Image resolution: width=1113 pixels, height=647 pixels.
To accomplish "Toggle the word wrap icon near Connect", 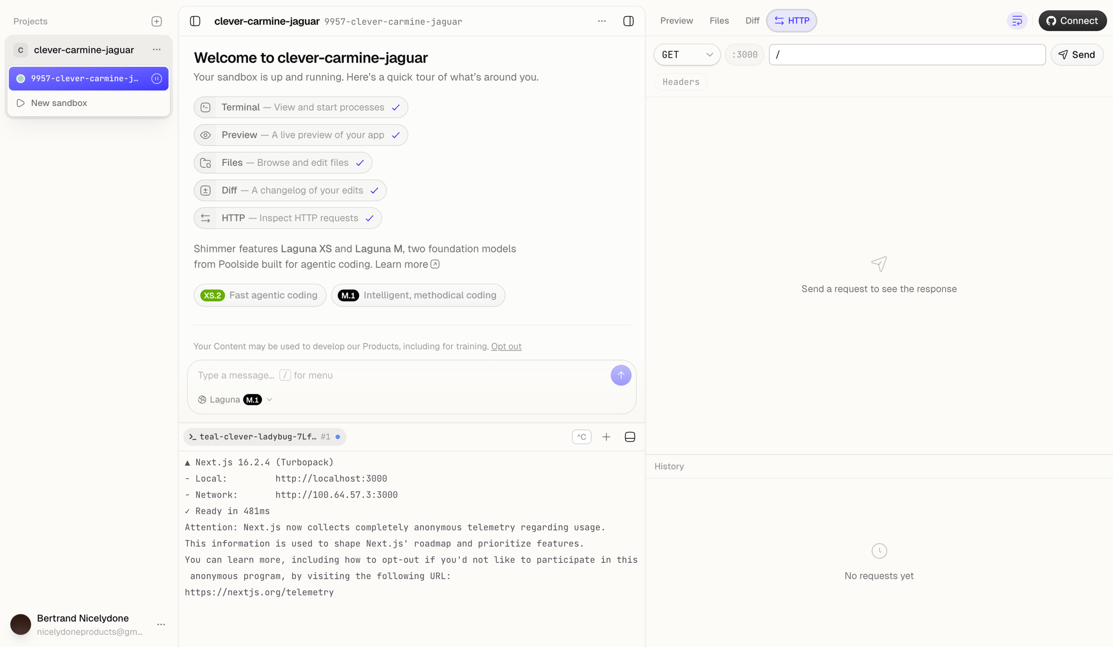I will [1017, 21].
